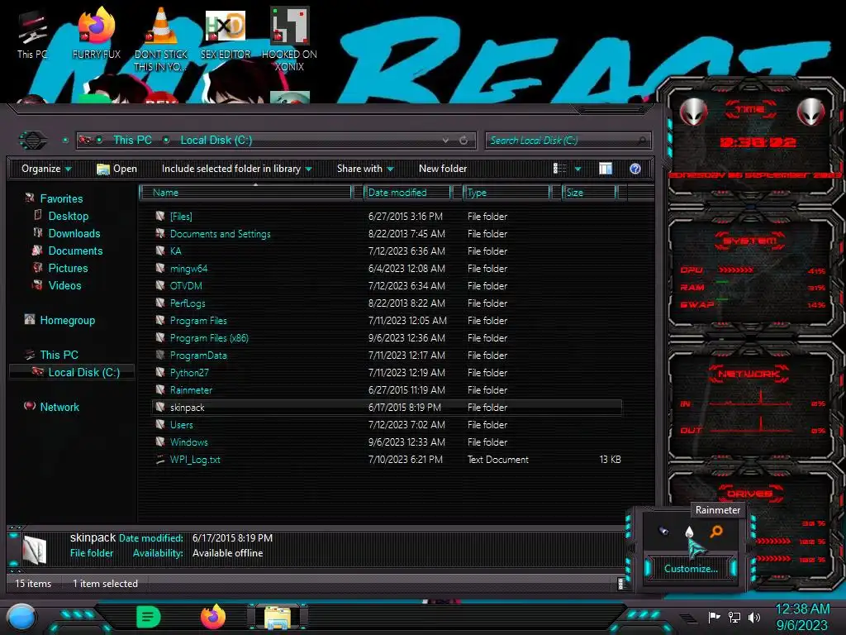The height and width of the screenshot is (635, 846).
Task: Select the Python27 folder
Action: point(387,373)
